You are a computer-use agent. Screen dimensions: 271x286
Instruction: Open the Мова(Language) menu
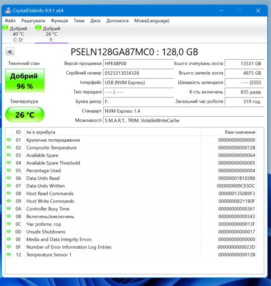152,20
